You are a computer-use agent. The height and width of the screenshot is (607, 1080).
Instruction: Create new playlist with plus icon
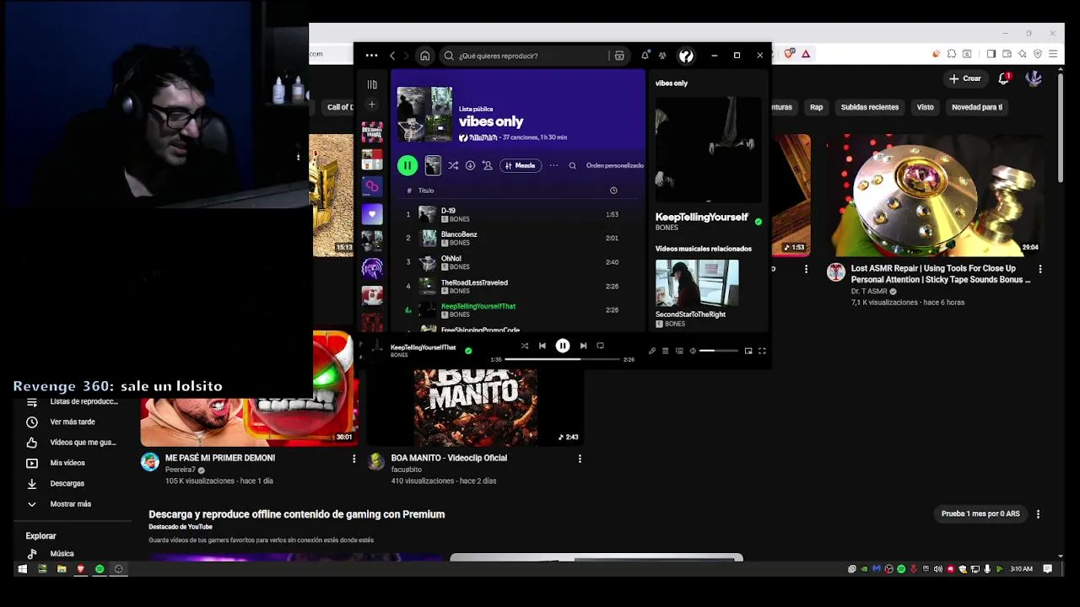click(372, 105)
